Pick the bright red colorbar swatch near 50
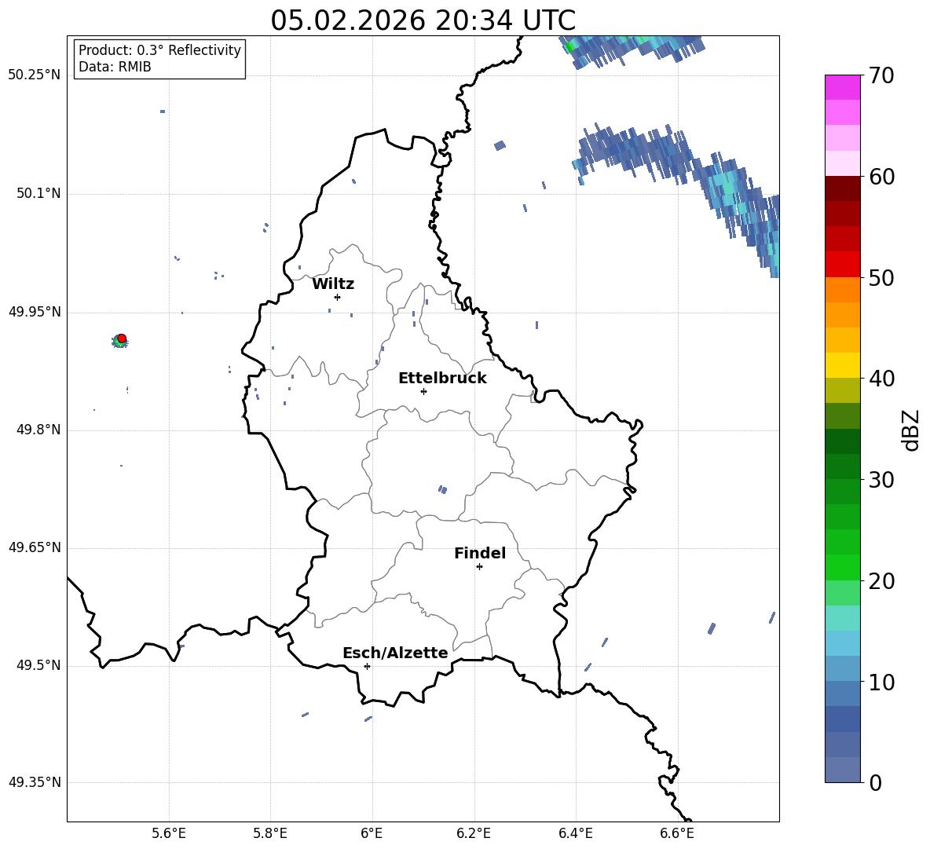The width and height of the screenshot is (930, 849). (x=843, y=265)
